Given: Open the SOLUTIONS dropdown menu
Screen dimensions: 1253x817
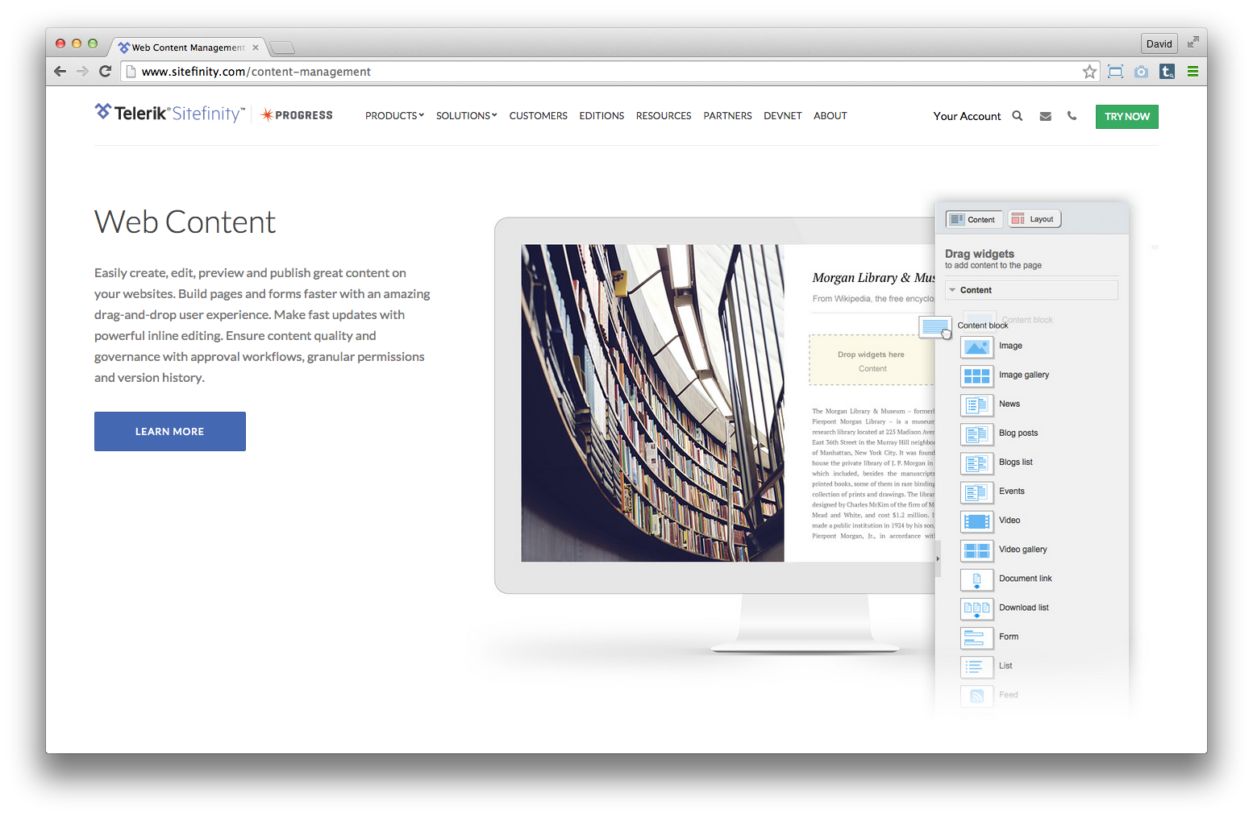Looking at the screenshot, I should (x=466, y=116).
